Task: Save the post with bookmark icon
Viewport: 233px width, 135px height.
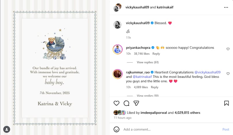Action: click(226, 103)
